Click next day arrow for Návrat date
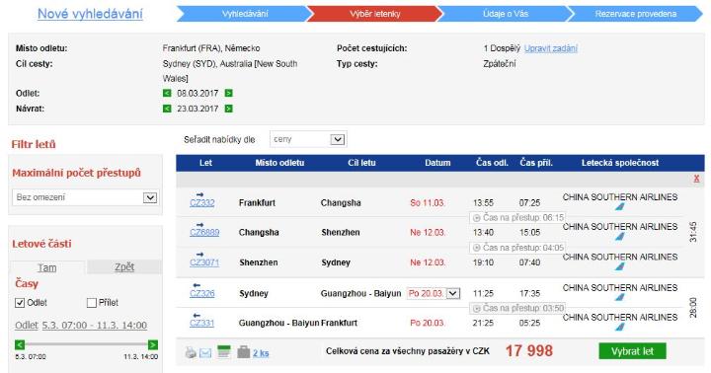Viewport: 711px width, 373px height. click(228, 109)
